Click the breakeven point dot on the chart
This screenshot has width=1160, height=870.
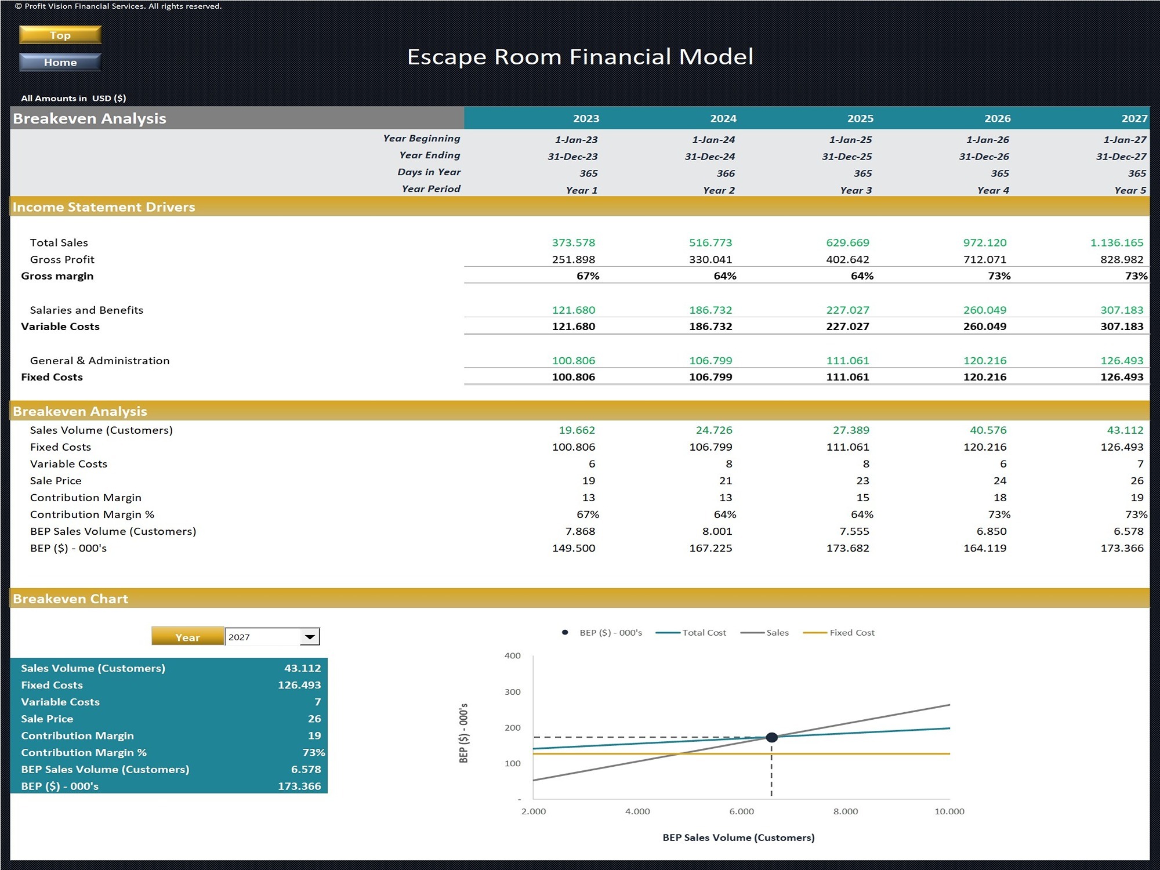[x=771, y=737]
